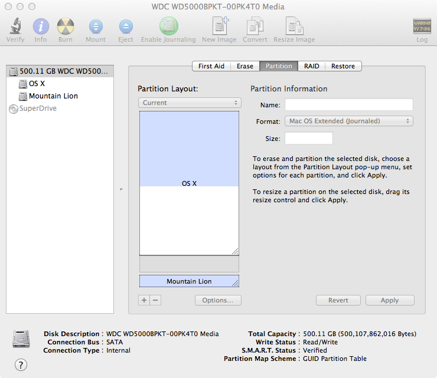Open disk Info from toolbar
The width and height of the screenshot is (437, 378).
tap(41, 27)
